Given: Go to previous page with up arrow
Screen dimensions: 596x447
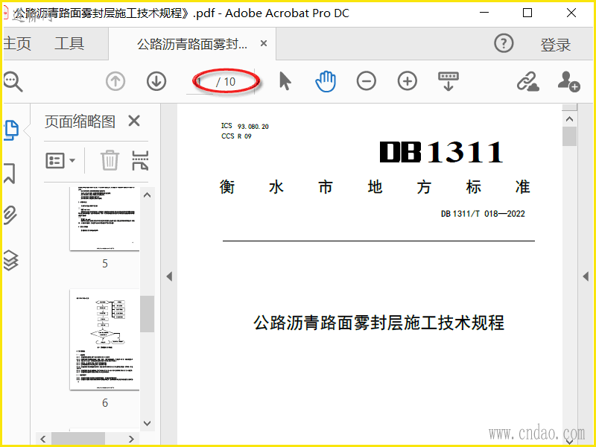Looking at the screenshot, I should [x=115, y=81].
